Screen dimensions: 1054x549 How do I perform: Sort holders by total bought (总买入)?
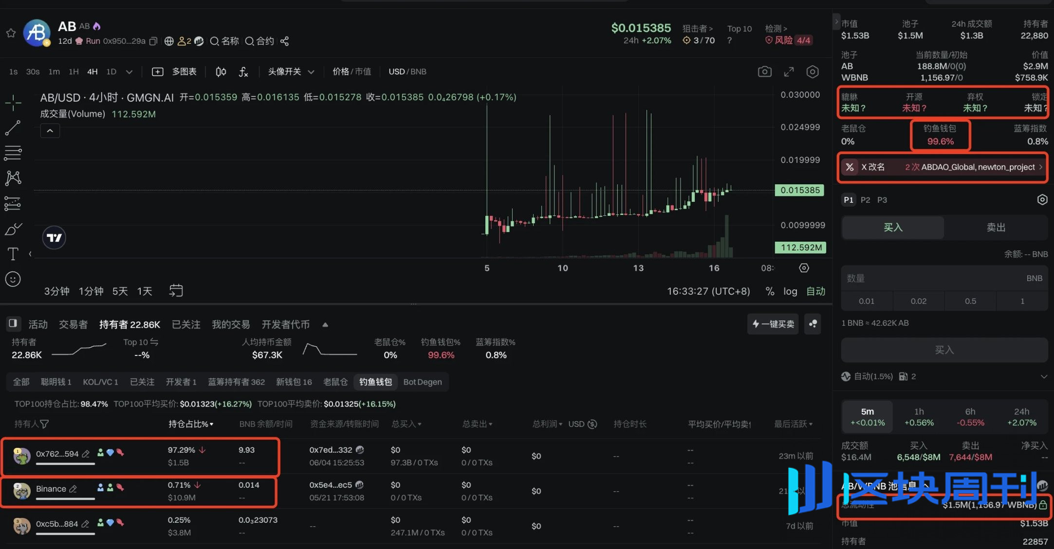(x=407, y=424)
